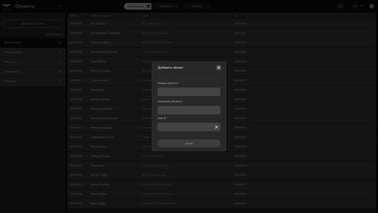The image size is (378, 213).
Task: Open the Concert Hall row
Action: pos(221,80)
